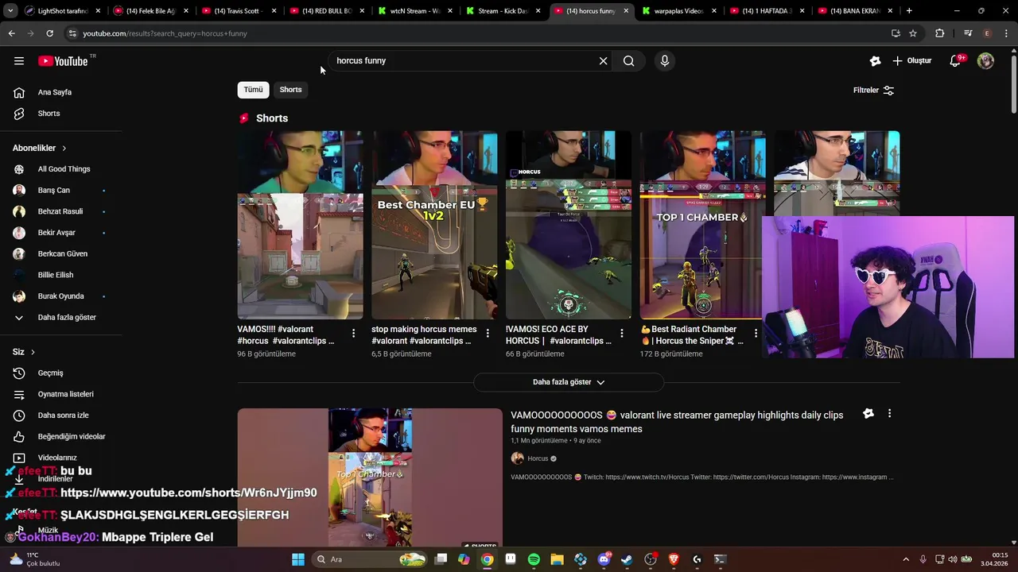Viewport: 1018px width, 572px height.
Task: Open the VAMOOOOOOOOOOOS video thumbnail
Action: 370,477
